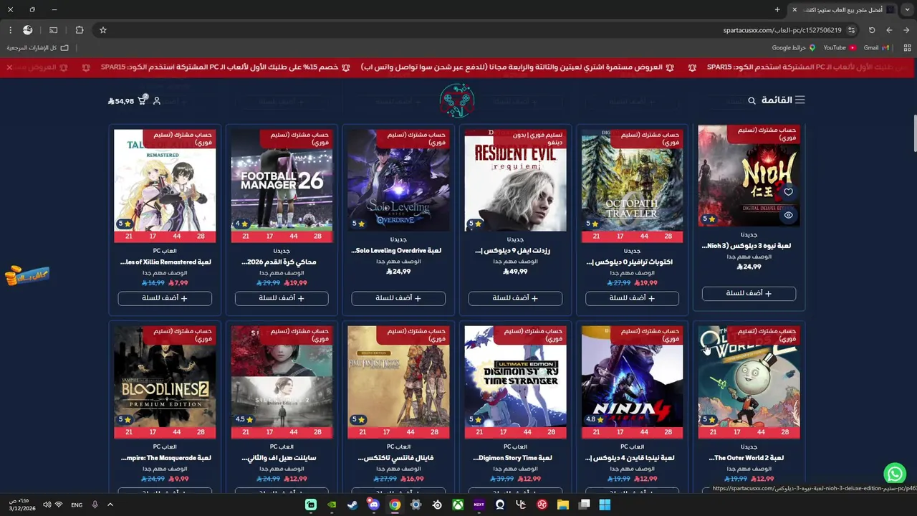Open Task View from the taskbar
This screenshot has width=917, height=516.
coord(585,505)
